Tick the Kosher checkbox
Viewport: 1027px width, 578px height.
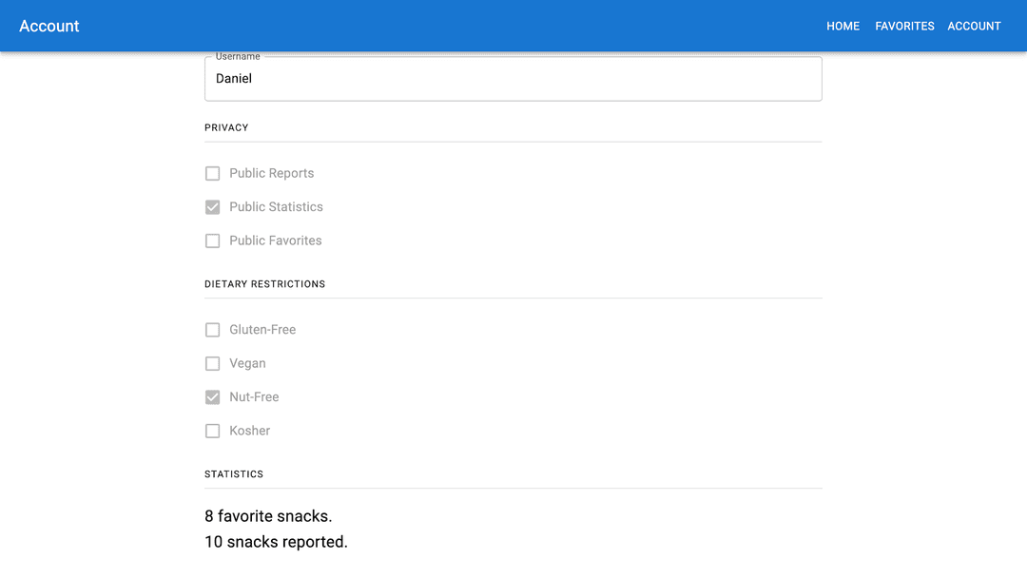point(212,431)
